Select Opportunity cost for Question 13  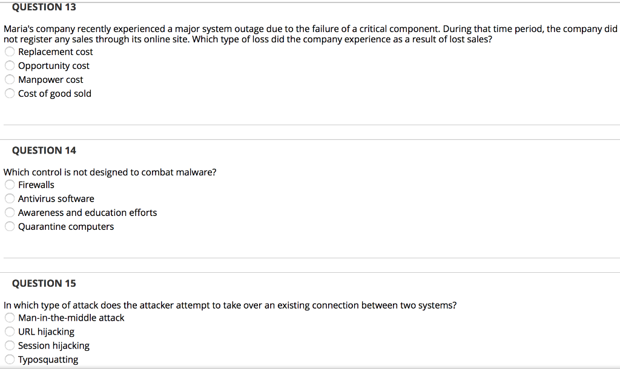[x=10, y=65]
